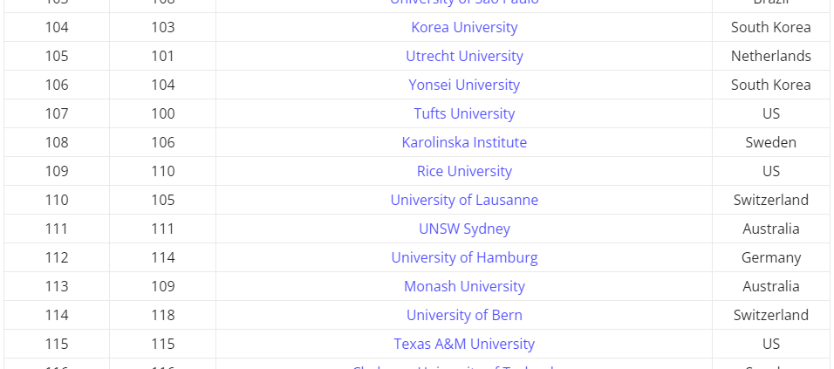Select the Netherlands country cell
Screen dimensions: 834x369
[x=770, y=56]
